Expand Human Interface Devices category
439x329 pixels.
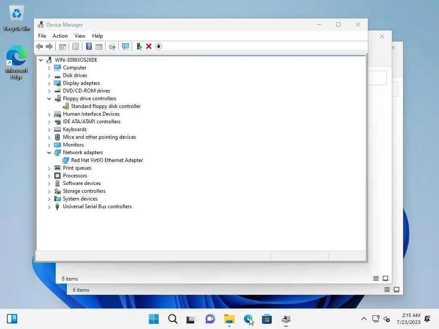click(49, 114)
